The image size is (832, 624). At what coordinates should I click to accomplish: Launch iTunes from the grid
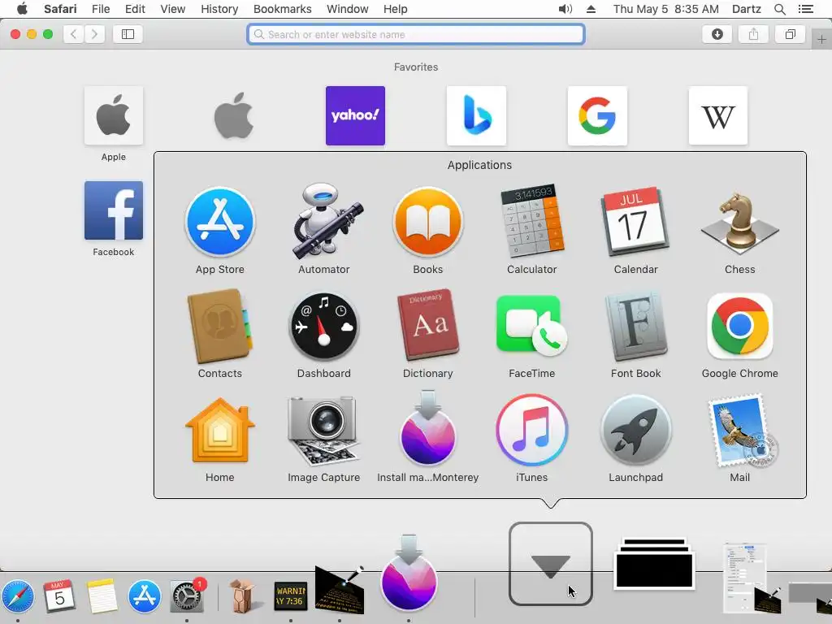531,430
